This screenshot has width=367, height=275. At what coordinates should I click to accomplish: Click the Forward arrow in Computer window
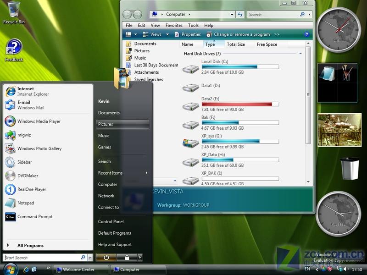point(137,15)
